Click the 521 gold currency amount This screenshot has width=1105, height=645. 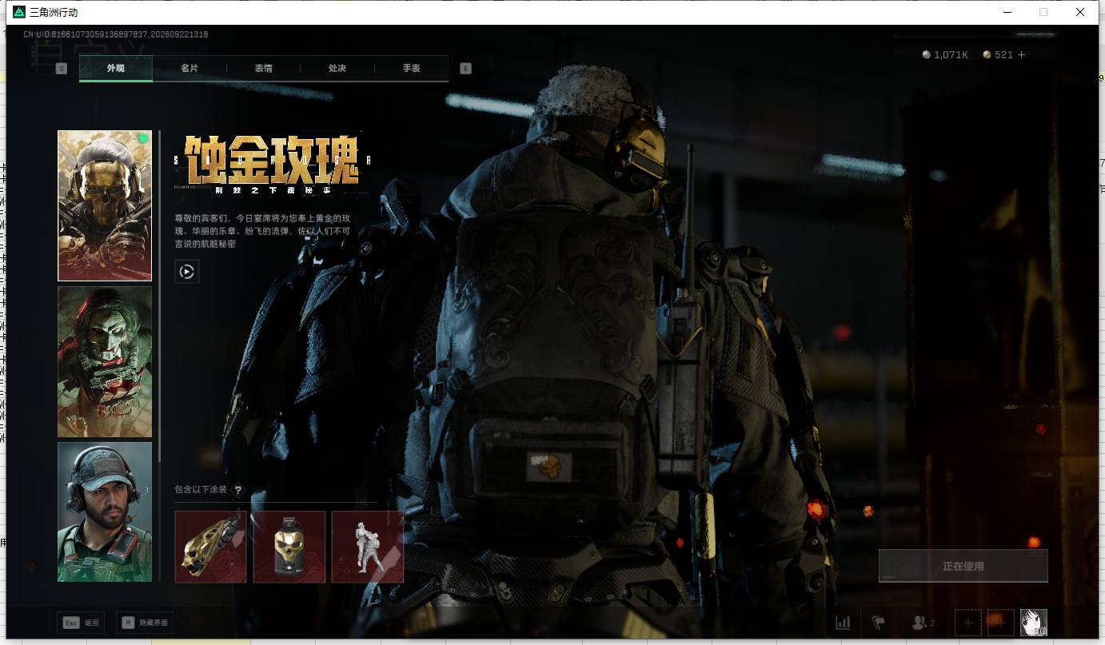(x=1003, y=54)
